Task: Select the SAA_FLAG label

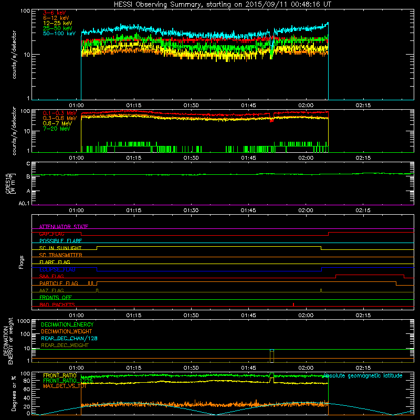Action: (51, 276)
